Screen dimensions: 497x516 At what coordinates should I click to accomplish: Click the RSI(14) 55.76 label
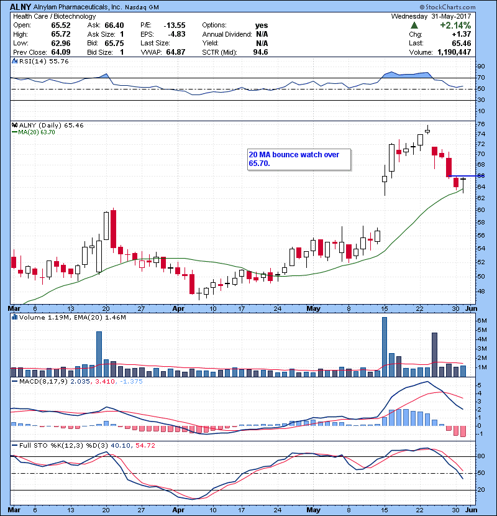pos(43,61)
